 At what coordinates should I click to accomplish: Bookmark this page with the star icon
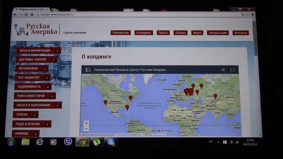coord(247,15)
